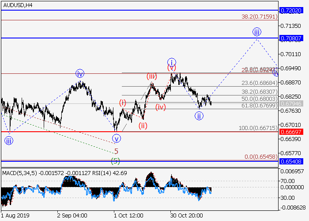Click the 30 Oct 20:00 date marker
The image size is (309, 221).
coord(187,215)
